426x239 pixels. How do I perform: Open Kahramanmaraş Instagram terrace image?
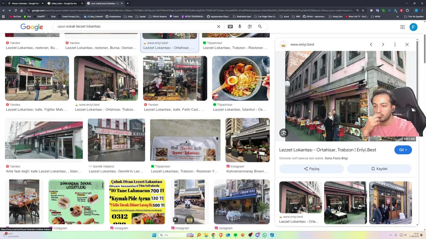248,140
